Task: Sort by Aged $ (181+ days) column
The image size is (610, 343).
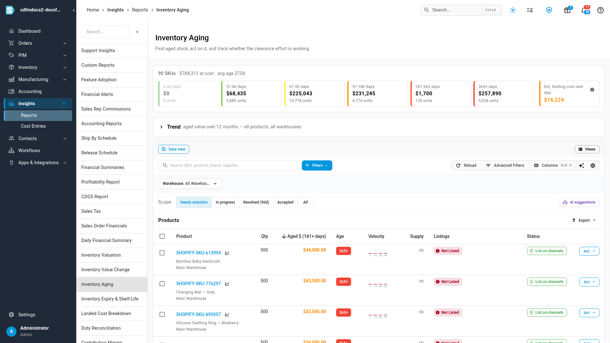Action: [304, 236]
